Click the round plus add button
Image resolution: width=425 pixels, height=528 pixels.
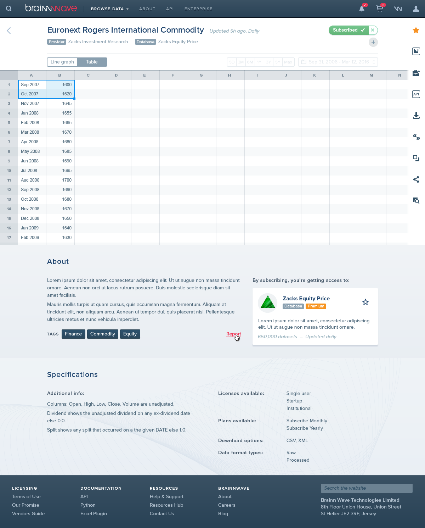373,42
